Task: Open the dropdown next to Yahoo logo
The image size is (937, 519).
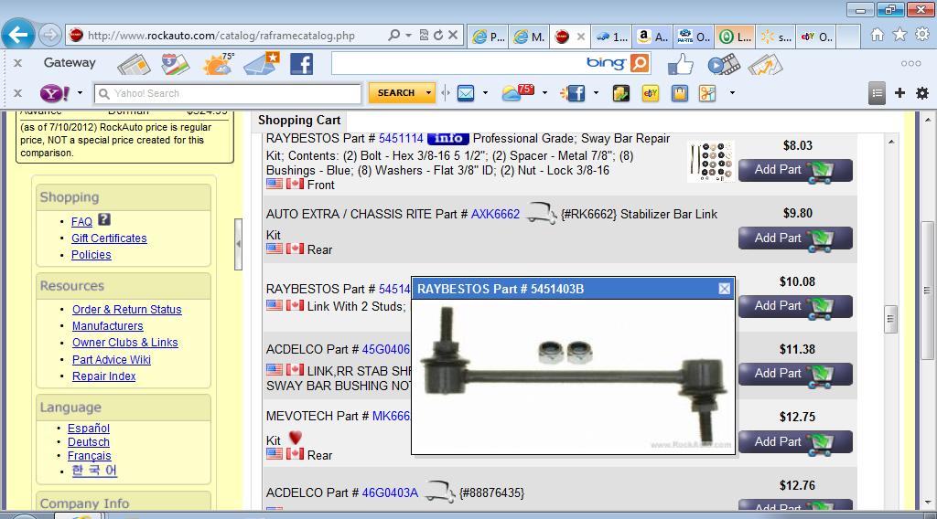Action: 81,93
